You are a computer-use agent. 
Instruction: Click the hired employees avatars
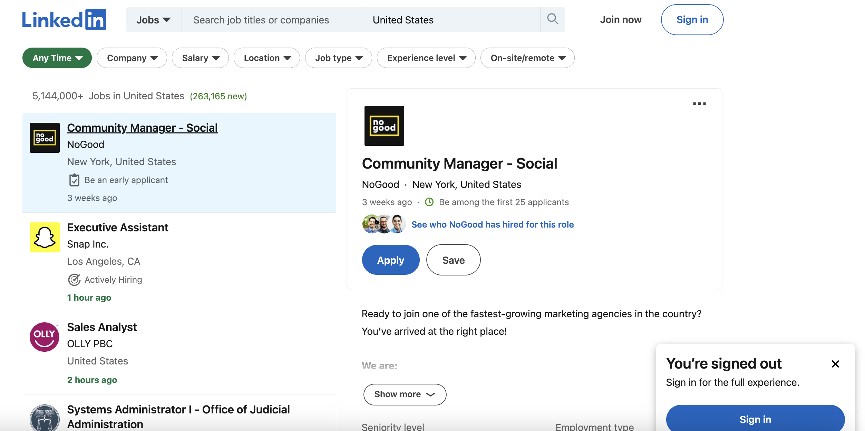click(x=384, y=224)
